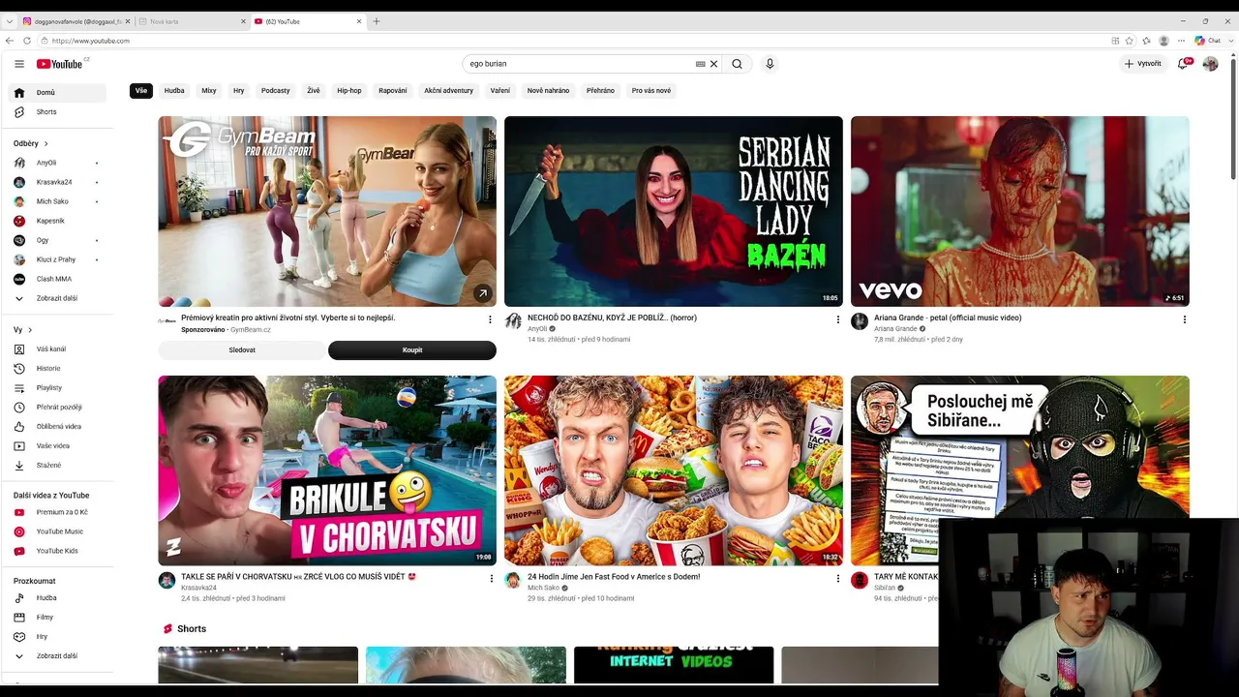Viewport: 1239px width, 697px height.
Task: Open the Clash MMA subscription channel
Action: [58, 279]
